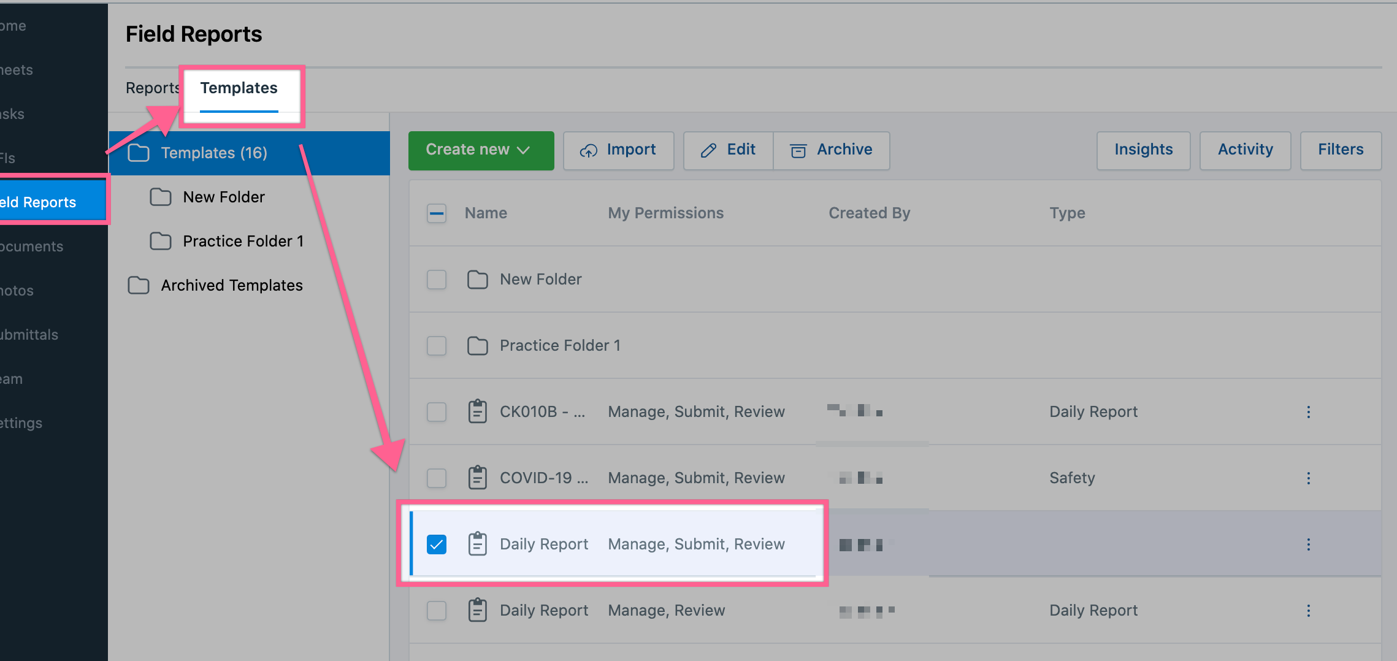Click the Practice Folder 1 icon in the sidebar tree
The height and width of the screenshot is (661, 1397).
(x=160, y=241)
